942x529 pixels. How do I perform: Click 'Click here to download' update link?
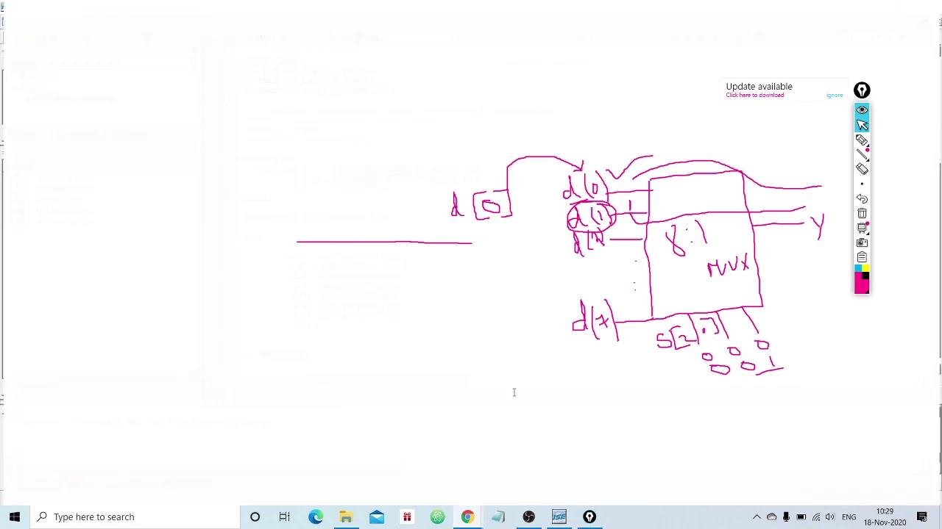[754, 95]
